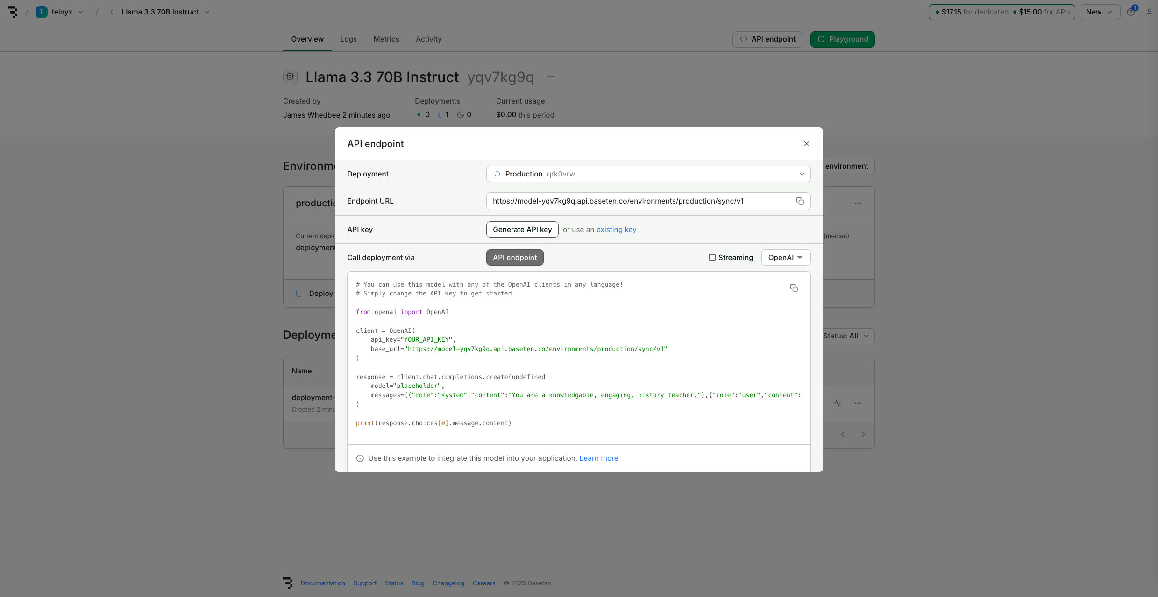1158x597 pixels.
Task: Open the OpenAI client language dropdown
Action: pos(785,257)
